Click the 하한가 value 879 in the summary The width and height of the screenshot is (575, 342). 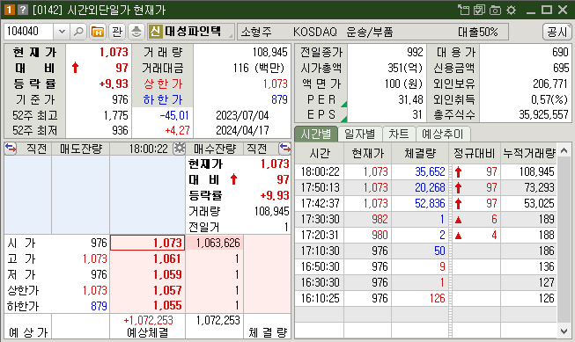click(279, 99)
